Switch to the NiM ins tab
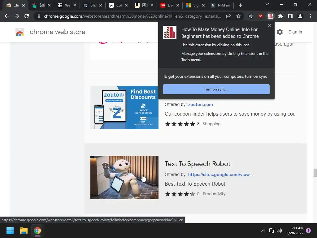The width and height of the screenshot is (317, 238). click(220, 5)
